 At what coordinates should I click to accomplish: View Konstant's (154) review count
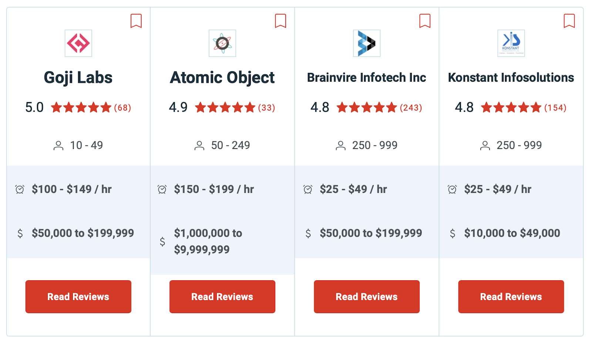[x=555, y=108]
